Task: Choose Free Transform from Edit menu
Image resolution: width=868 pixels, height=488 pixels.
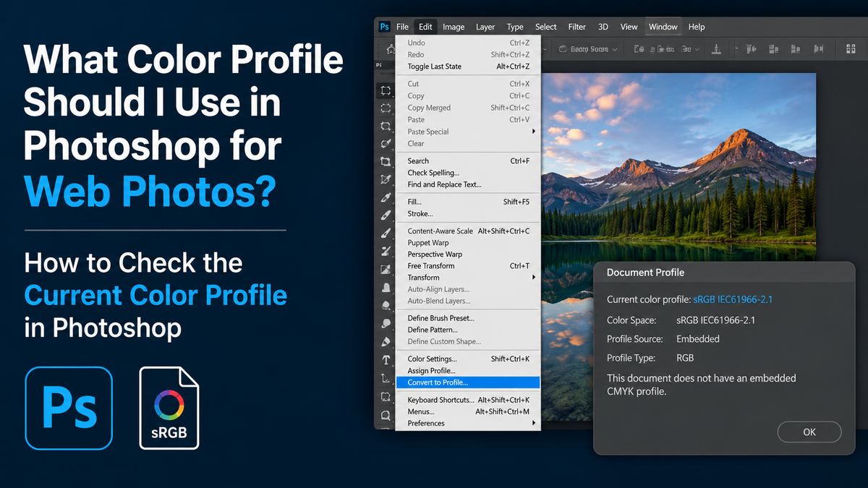Action: point(468,266)
